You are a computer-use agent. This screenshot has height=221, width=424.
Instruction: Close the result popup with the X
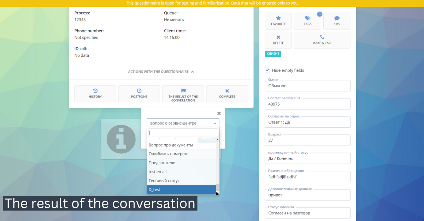pyautogui.click(x=219, y=113)
